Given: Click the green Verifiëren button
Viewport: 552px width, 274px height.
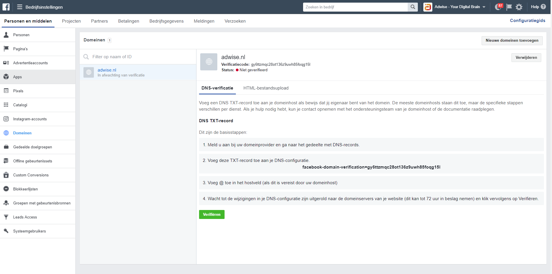Looking at the screenshot, I should point(212,214).
